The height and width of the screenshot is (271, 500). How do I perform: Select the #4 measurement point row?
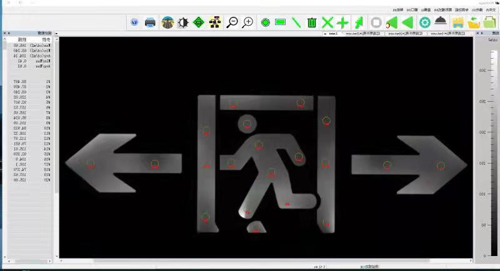tap(29, 97)
